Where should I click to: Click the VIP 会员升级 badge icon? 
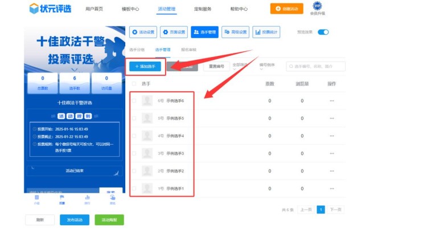(x=317, y=7)
